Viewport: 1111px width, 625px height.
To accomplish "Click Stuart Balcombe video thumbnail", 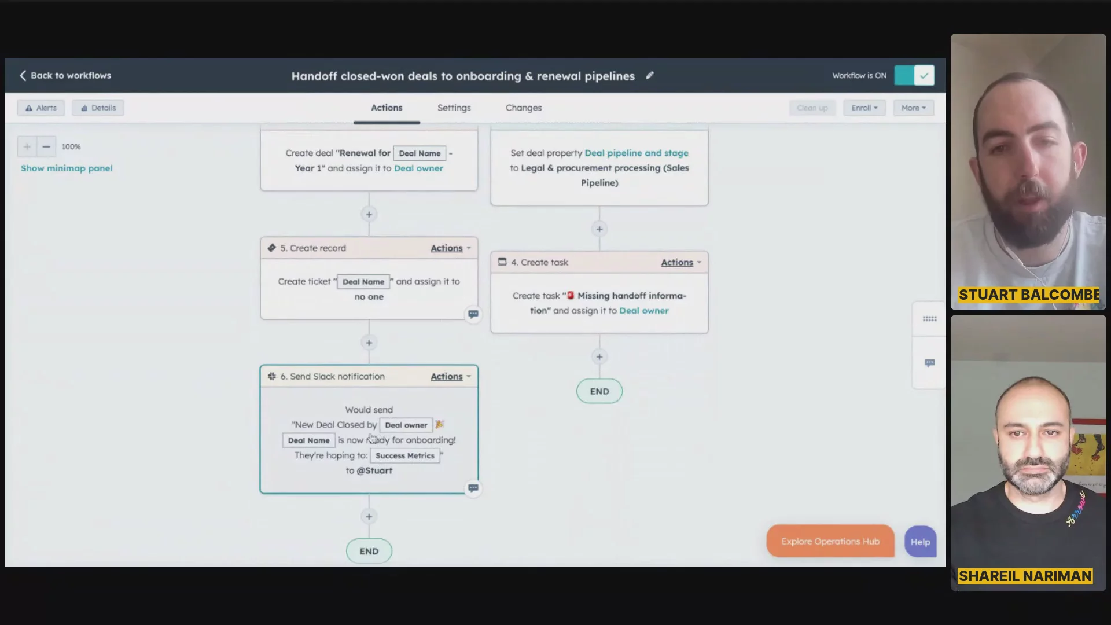I will [x=1028, y=171].
